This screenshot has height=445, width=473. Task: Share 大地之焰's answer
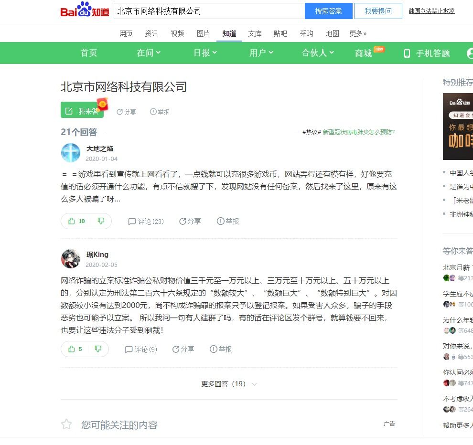(x=190, y=221)
